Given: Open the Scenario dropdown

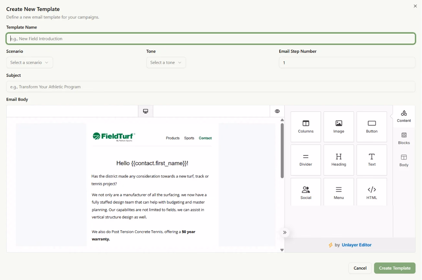Looking at the screenshot, I should tap(29, 63).
